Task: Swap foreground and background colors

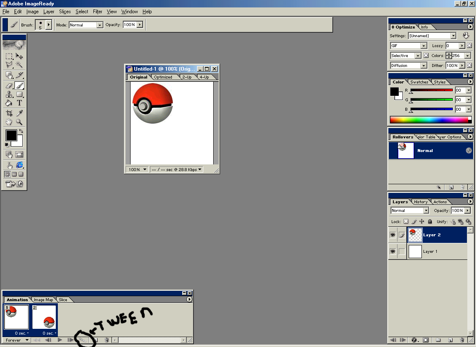Action: [21, 131]
